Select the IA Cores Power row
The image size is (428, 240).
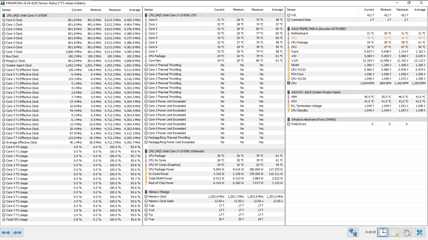point(214,174)
